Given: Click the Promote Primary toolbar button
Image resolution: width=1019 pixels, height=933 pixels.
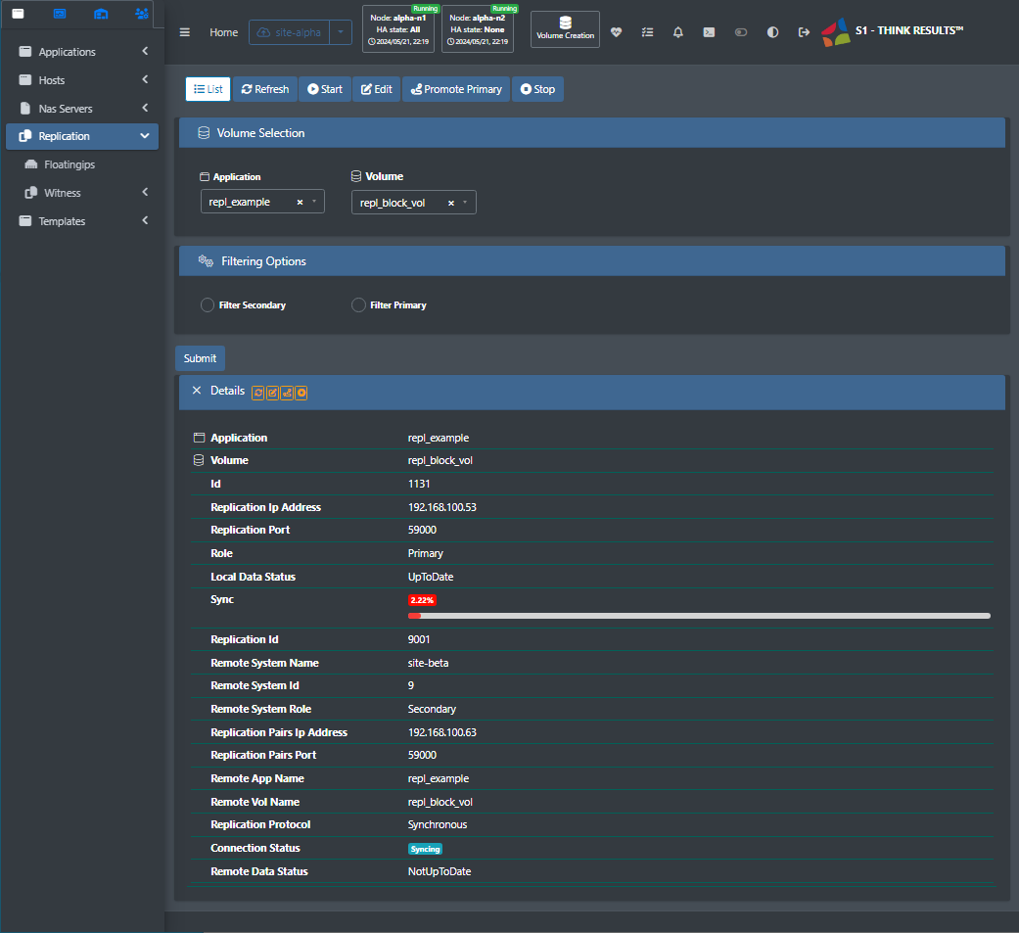Looking at the screenshot, I should coord(456,89).
